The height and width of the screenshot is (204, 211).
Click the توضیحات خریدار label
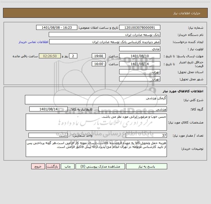tap(192, 149)
